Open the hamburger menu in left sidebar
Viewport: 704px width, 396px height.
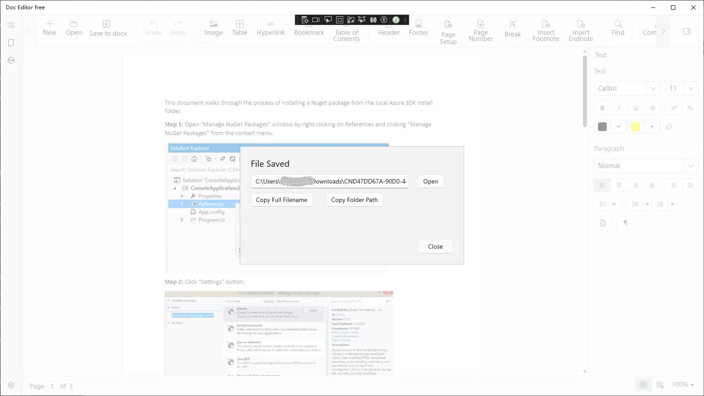pos(11,25)
